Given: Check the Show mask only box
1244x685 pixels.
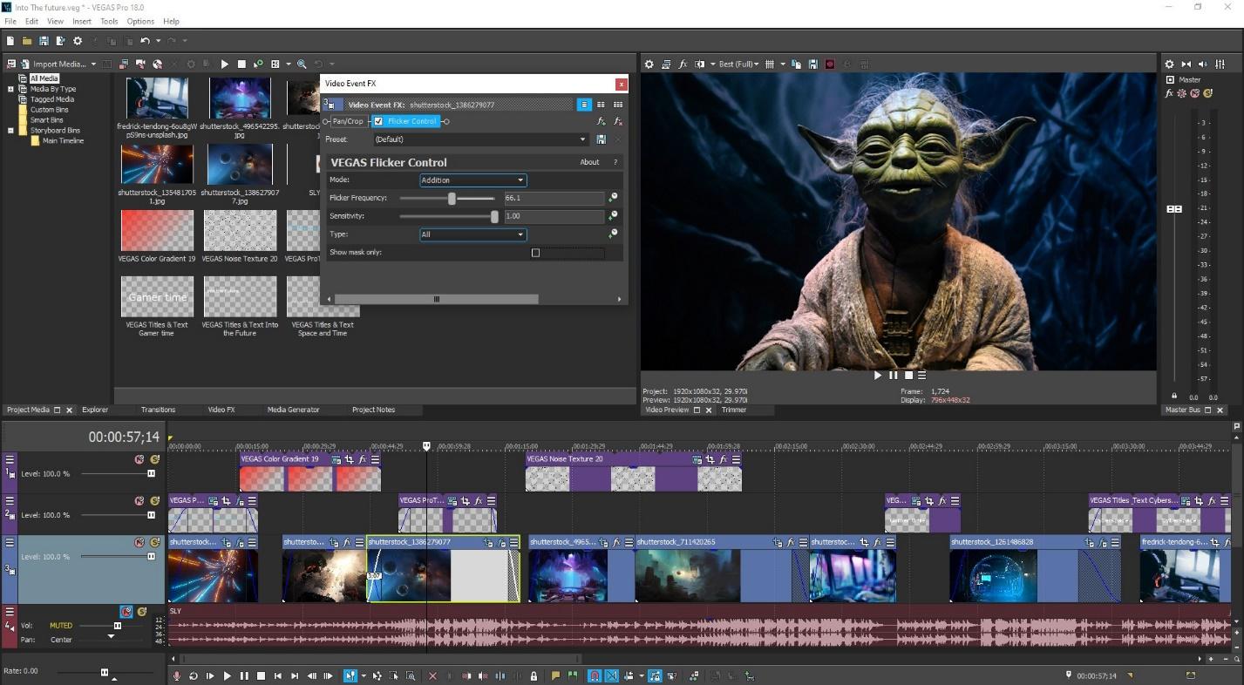Looking at the screenshot, I should (x=535, y=253).
